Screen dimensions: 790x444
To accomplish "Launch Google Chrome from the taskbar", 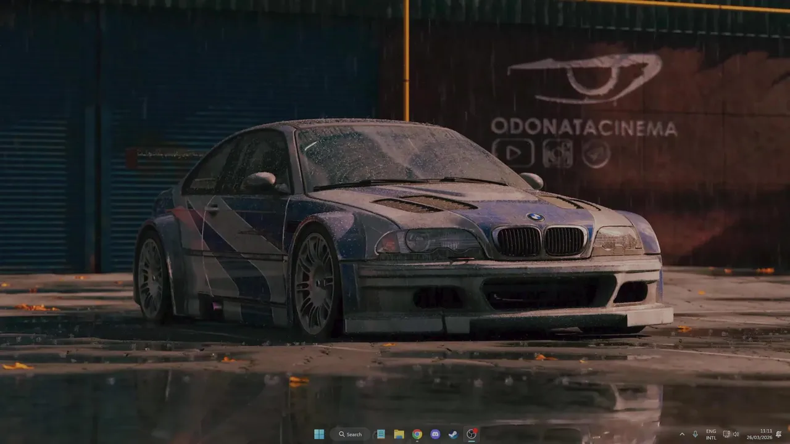I will point(417,434).
